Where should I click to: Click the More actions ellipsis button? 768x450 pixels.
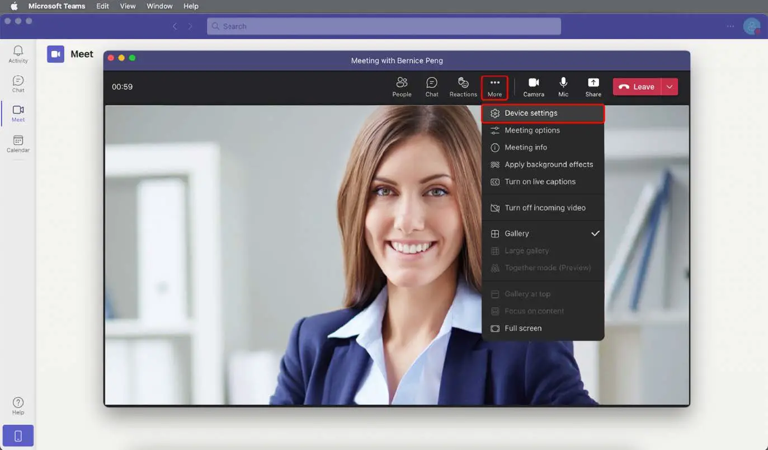point(494,87)
